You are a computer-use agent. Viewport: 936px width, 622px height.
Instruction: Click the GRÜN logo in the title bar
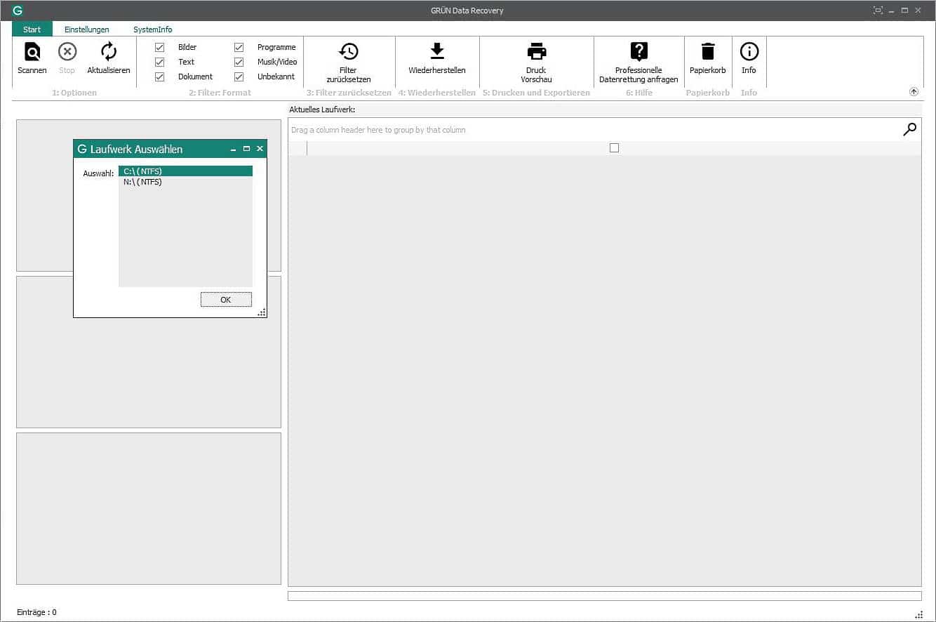click(18, 11)
